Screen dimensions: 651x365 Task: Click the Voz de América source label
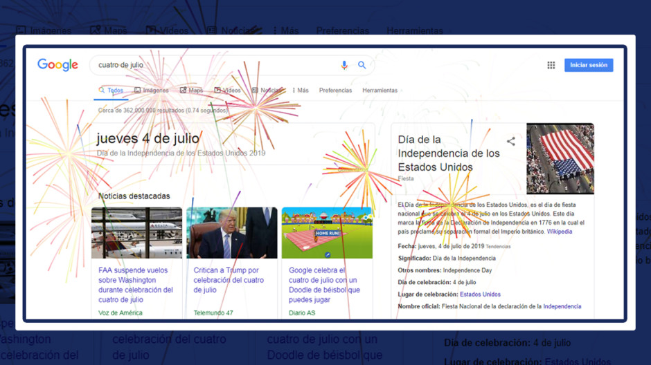click(121, 312)
